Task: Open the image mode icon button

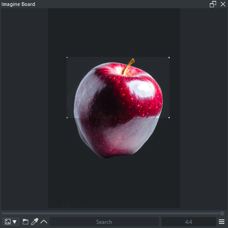Action: (x=8, y=222)
